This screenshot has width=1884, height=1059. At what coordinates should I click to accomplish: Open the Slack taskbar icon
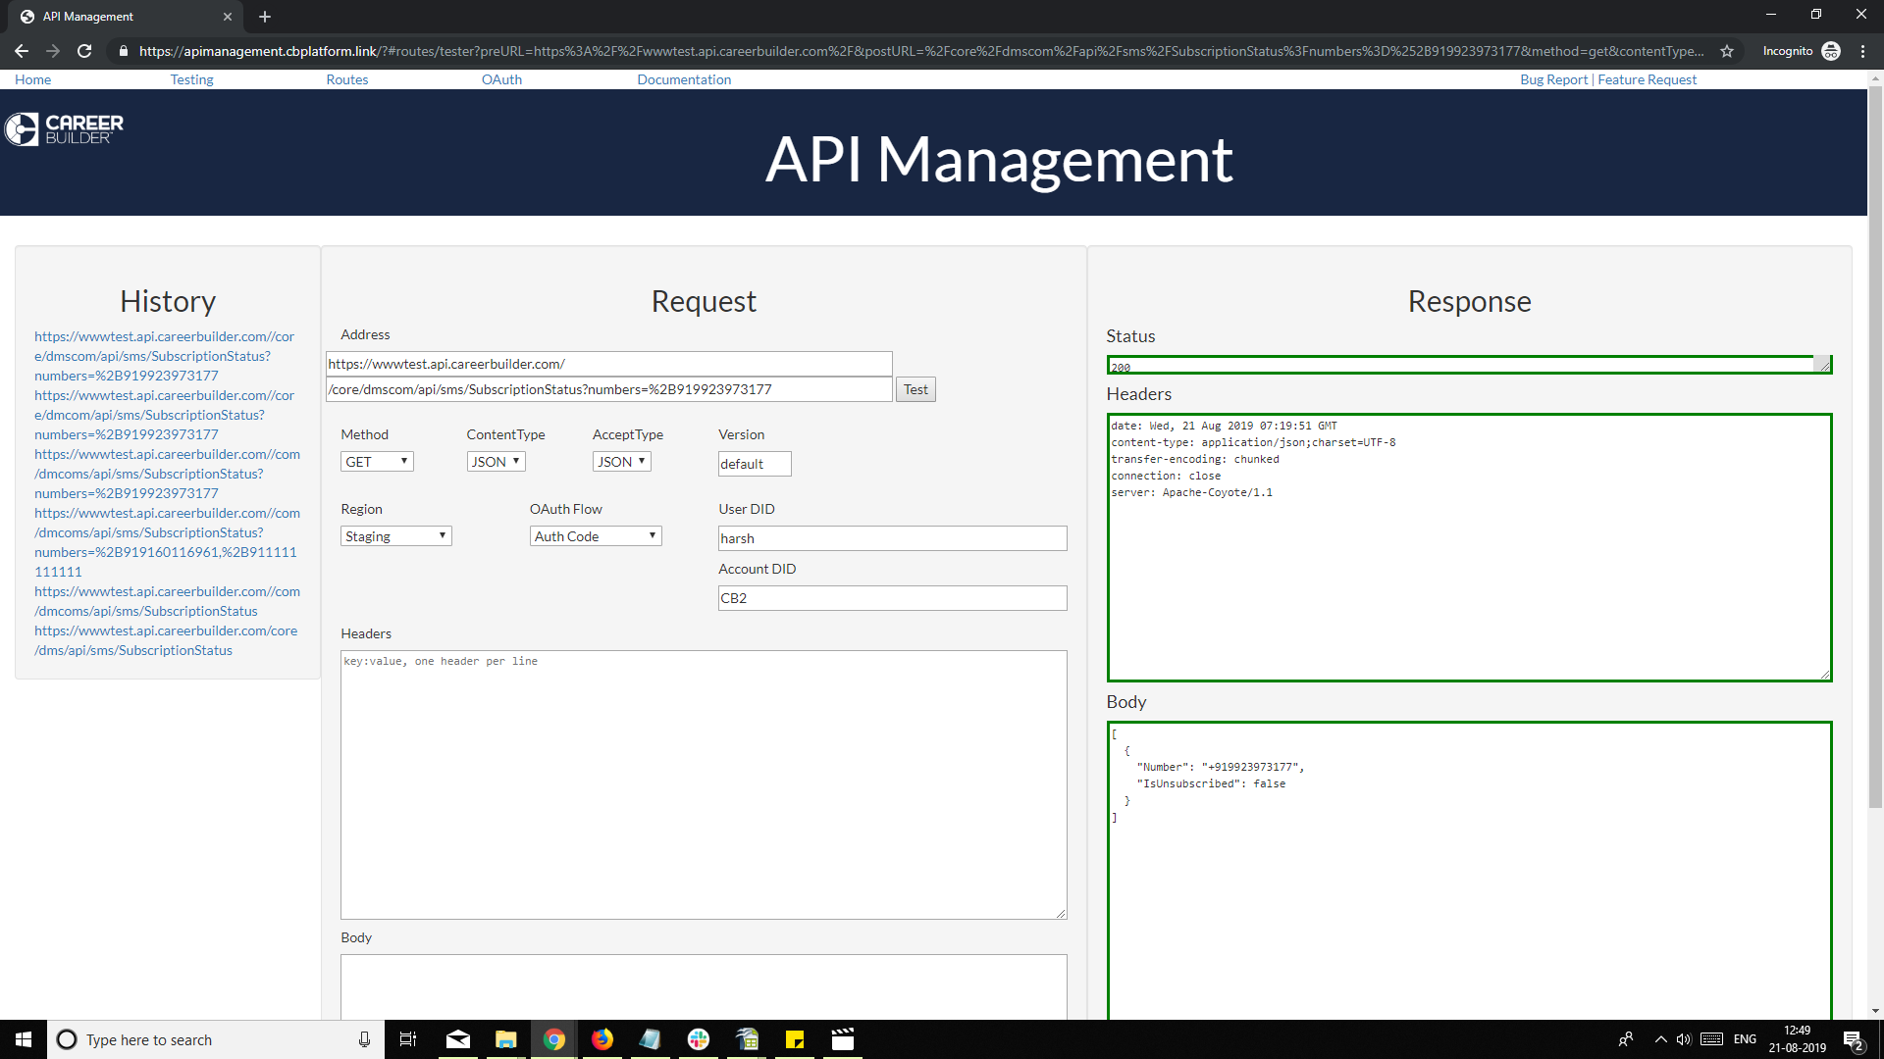(698, 1039)
